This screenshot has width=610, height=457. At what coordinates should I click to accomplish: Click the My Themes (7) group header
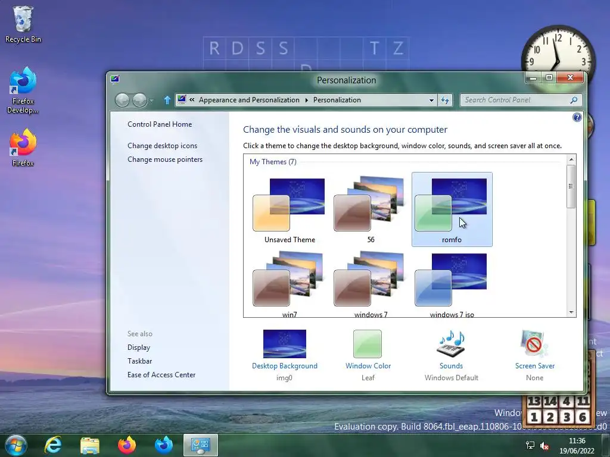pyautogui.click(x=273, y=162)
